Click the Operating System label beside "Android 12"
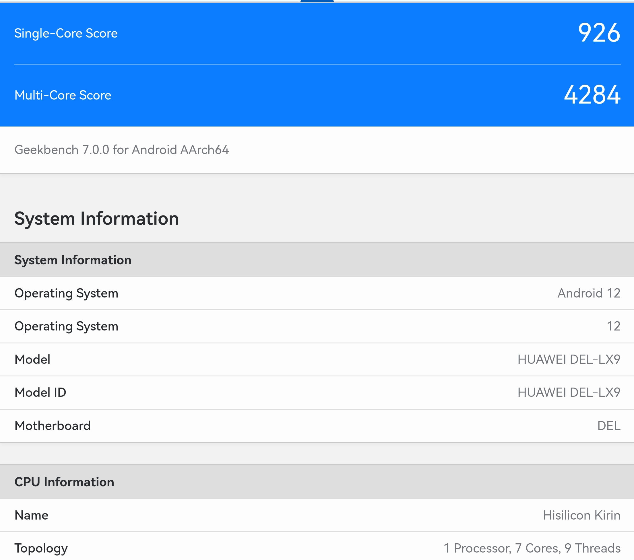 (66, 293)
